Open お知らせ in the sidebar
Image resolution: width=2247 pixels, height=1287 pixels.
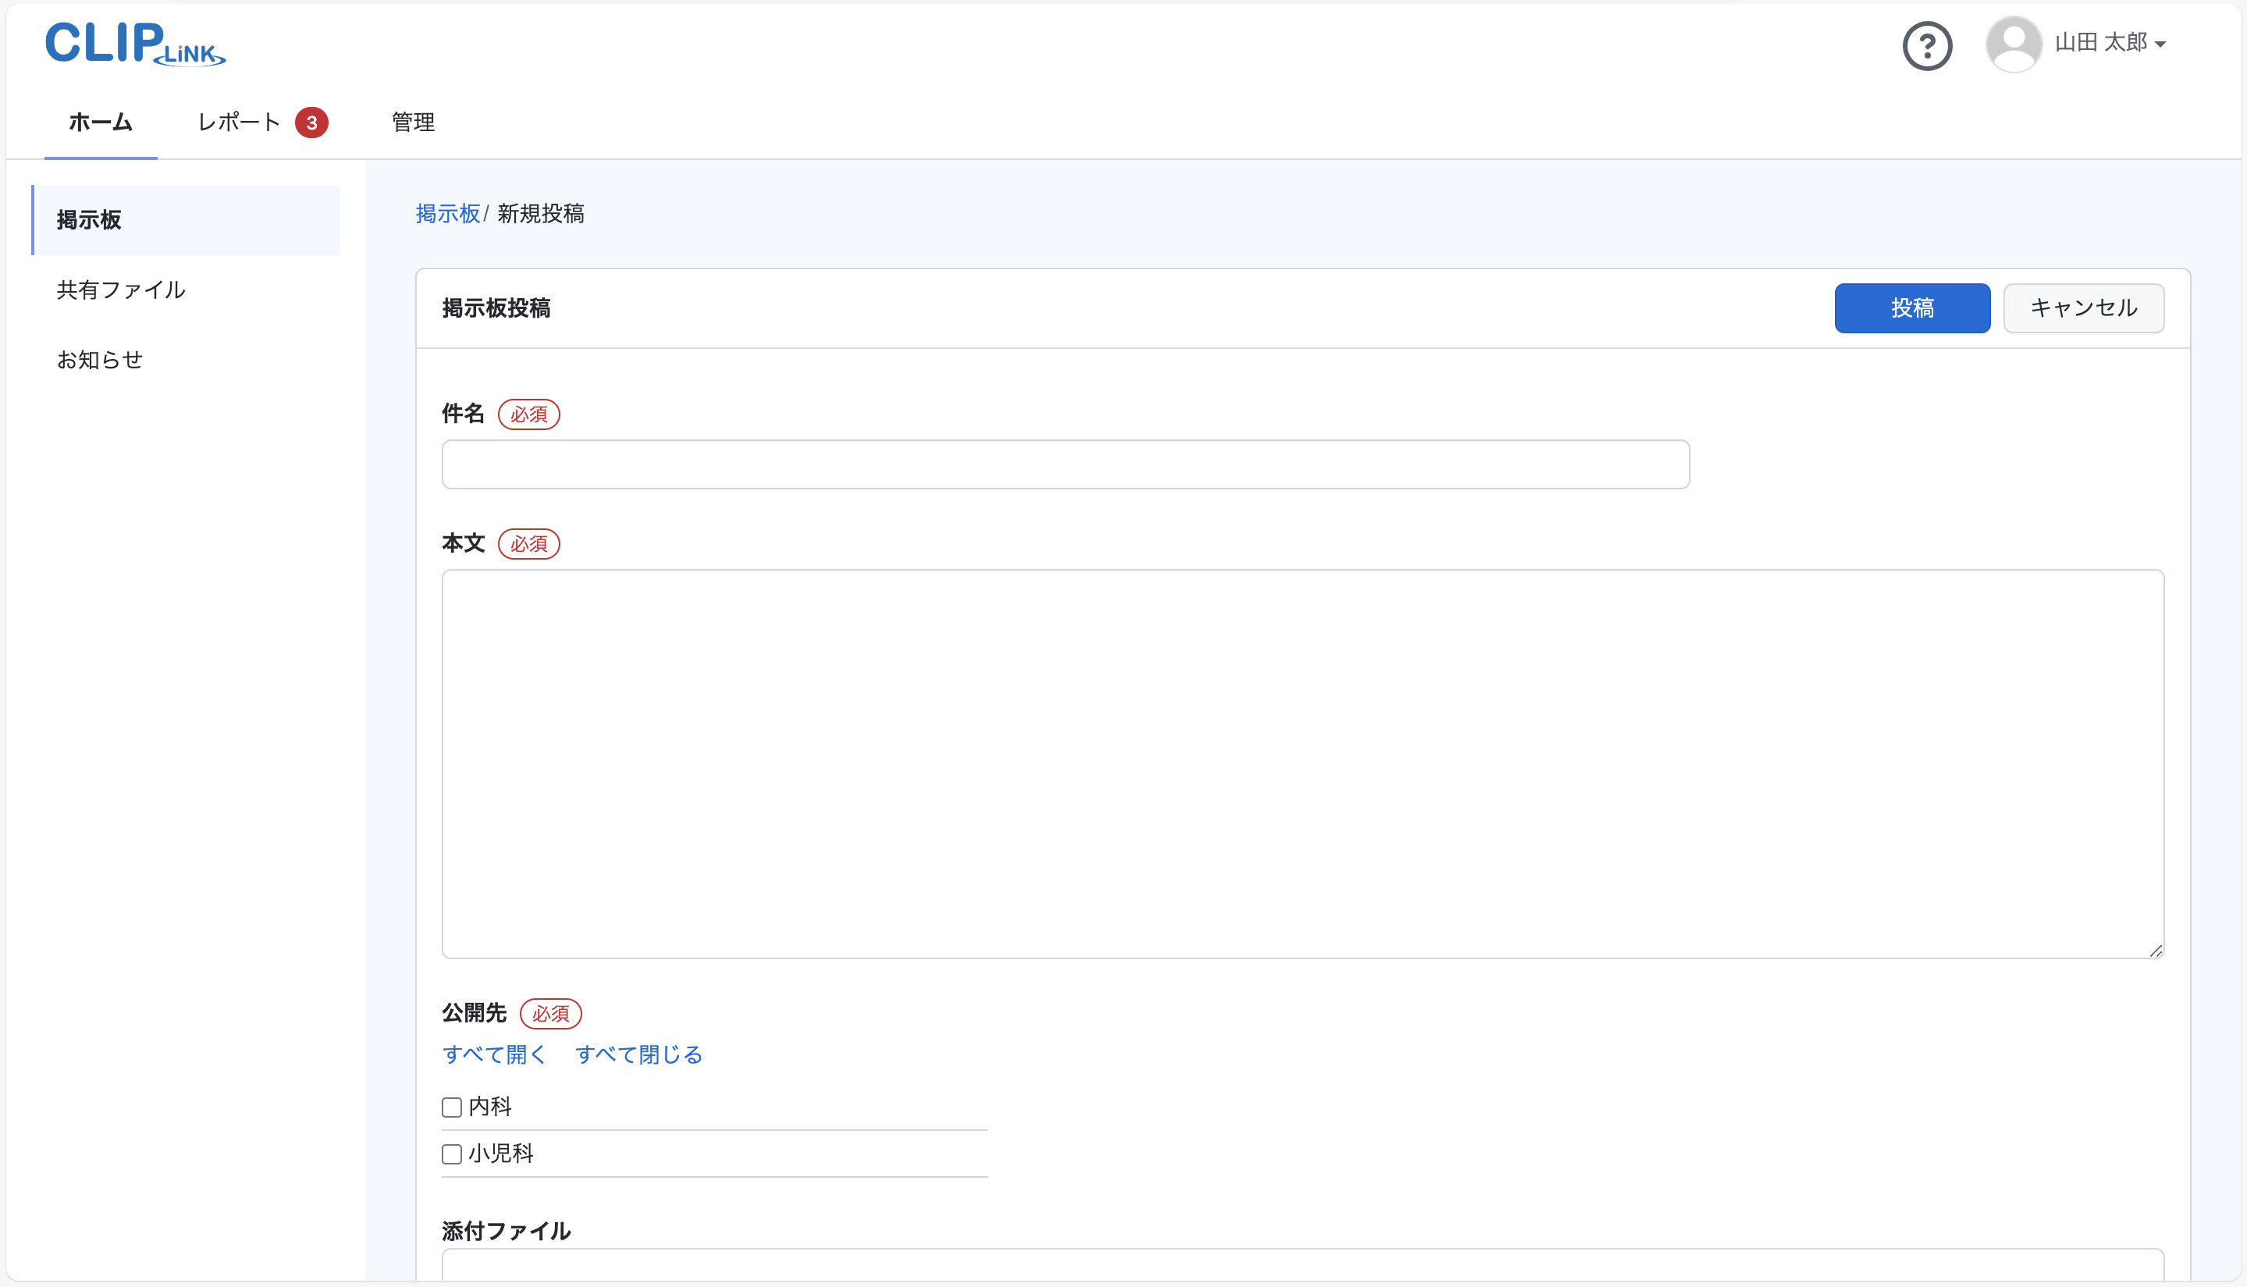pyautogui.click(x=100, y=360)
